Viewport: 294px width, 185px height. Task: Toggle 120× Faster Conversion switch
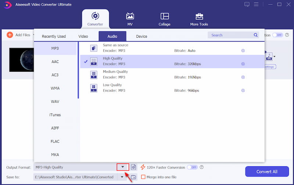pos(192,167)
